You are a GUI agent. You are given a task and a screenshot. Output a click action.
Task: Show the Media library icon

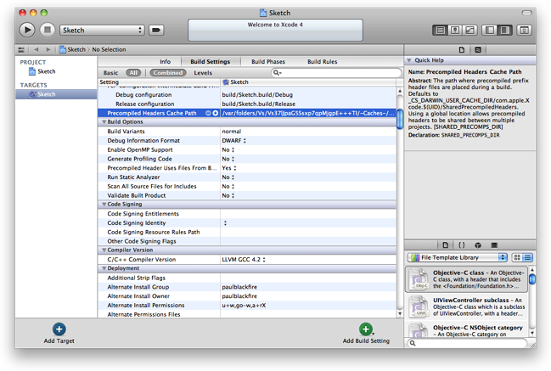point(494,245)
